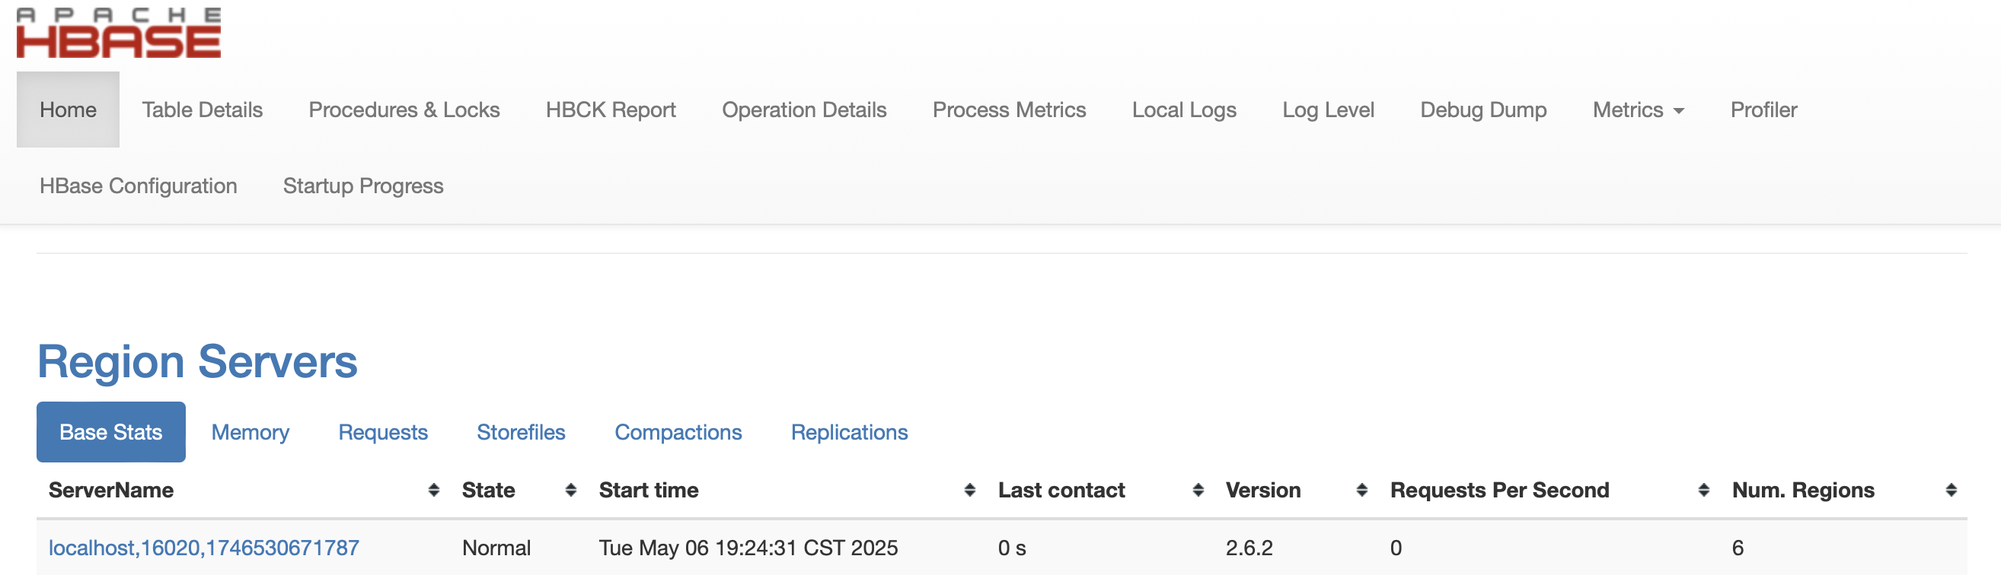Open HBase Configuration page

(x=139, y=186)
